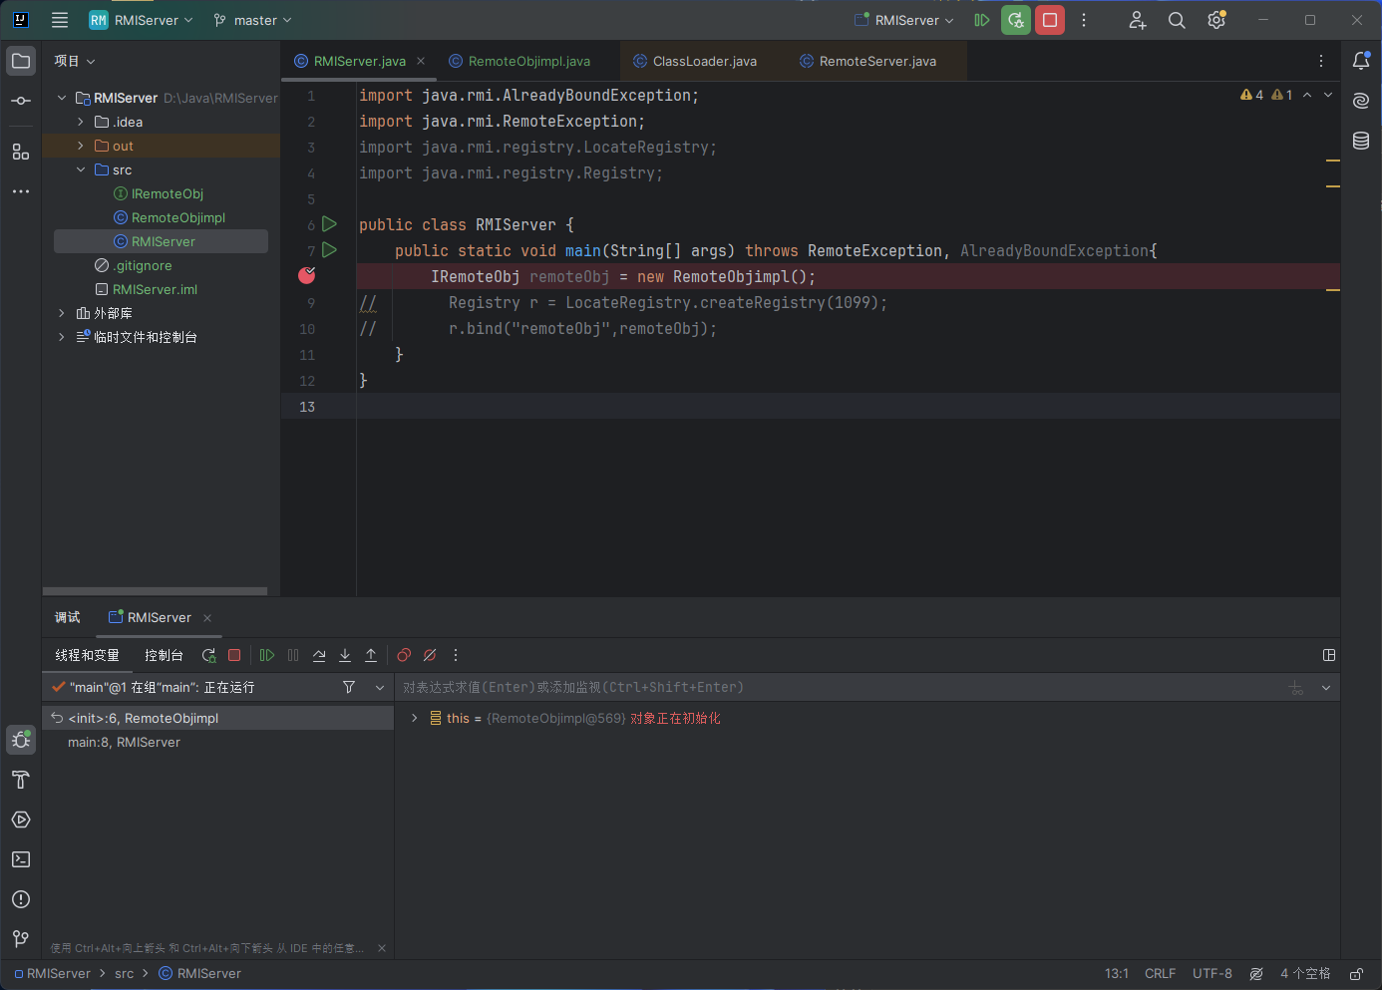This screenshot has height=990, width=1382.
Task: Select the 控制台 tab
Action: [x=164, y=655]
